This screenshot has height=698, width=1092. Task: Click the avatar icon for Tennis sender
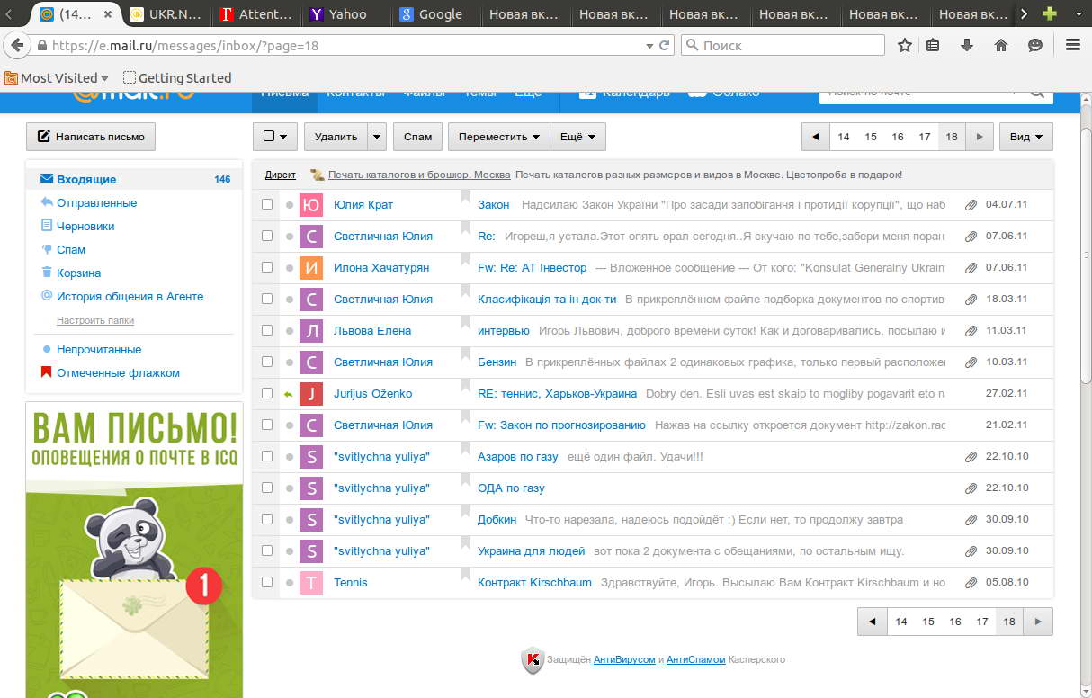coord(310,583)
